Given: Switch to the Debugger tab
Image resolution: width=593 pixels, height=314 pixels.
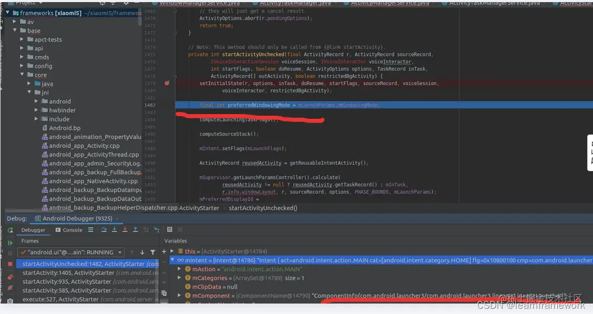Looking at the screenshot, I should coord(33,230).
